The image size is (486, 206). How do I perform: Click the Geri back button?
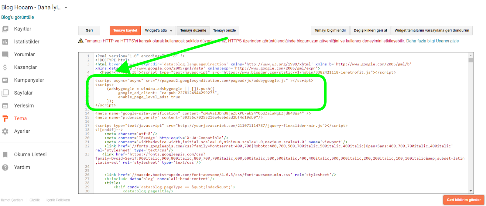(x=89, y=30)
